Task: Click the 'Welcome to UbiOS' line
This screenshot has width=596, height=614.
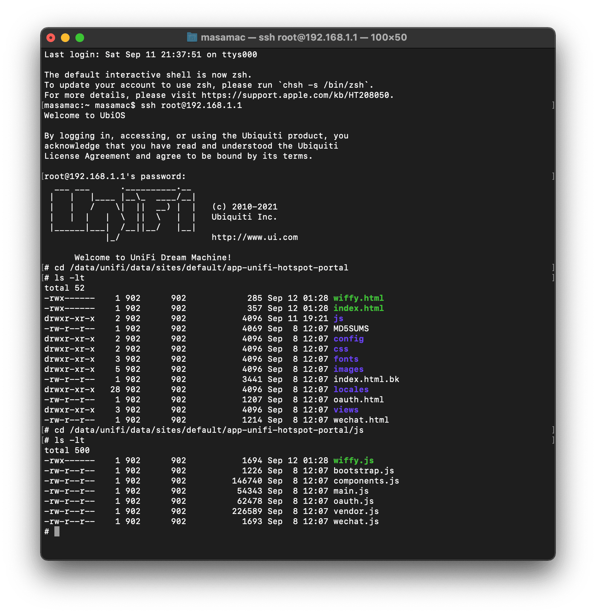Action: [85, 116]
